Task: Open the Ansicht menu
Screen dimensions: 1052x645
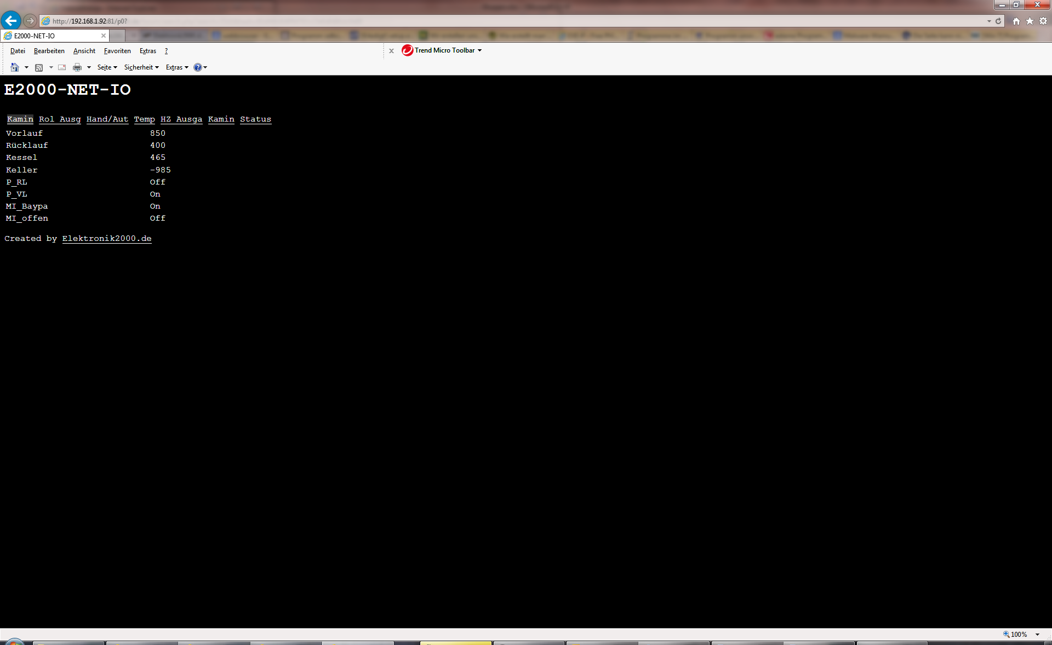Action: 84,51
